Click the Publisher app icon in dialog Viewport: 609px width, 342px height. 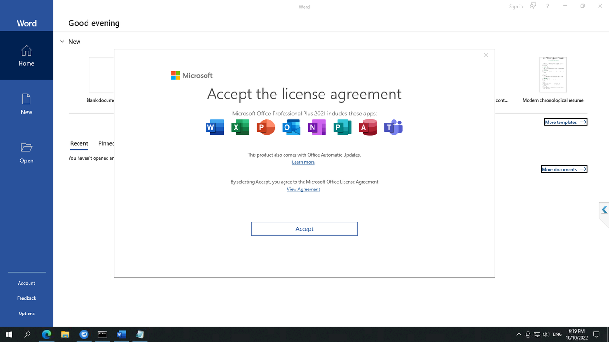tap(343, 127)
